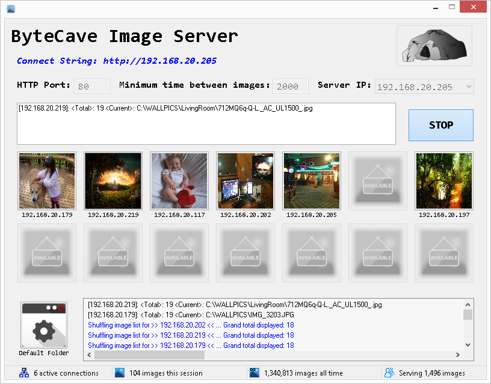The image size is (491, 384).
Task: Minimize the ByteCave window
Action: coord(436,7)
